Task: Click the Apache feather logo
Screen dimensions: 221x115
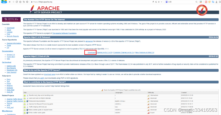Action: [32, 9]
